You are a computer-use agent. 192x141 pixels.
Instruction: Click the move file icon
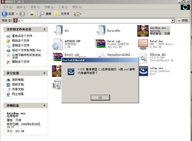tap(8, 41)
